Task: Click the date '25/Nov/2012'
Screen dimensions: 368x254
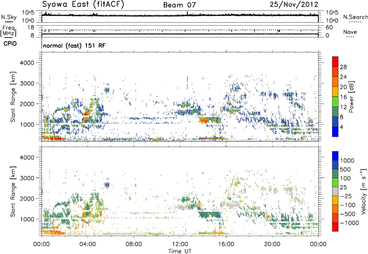Action: [294, 5]
